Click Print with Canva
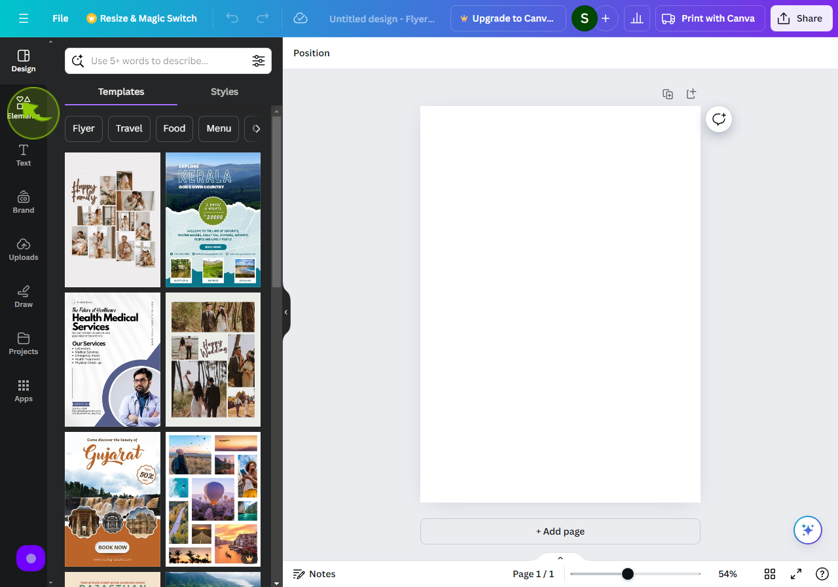 (710, 18)
